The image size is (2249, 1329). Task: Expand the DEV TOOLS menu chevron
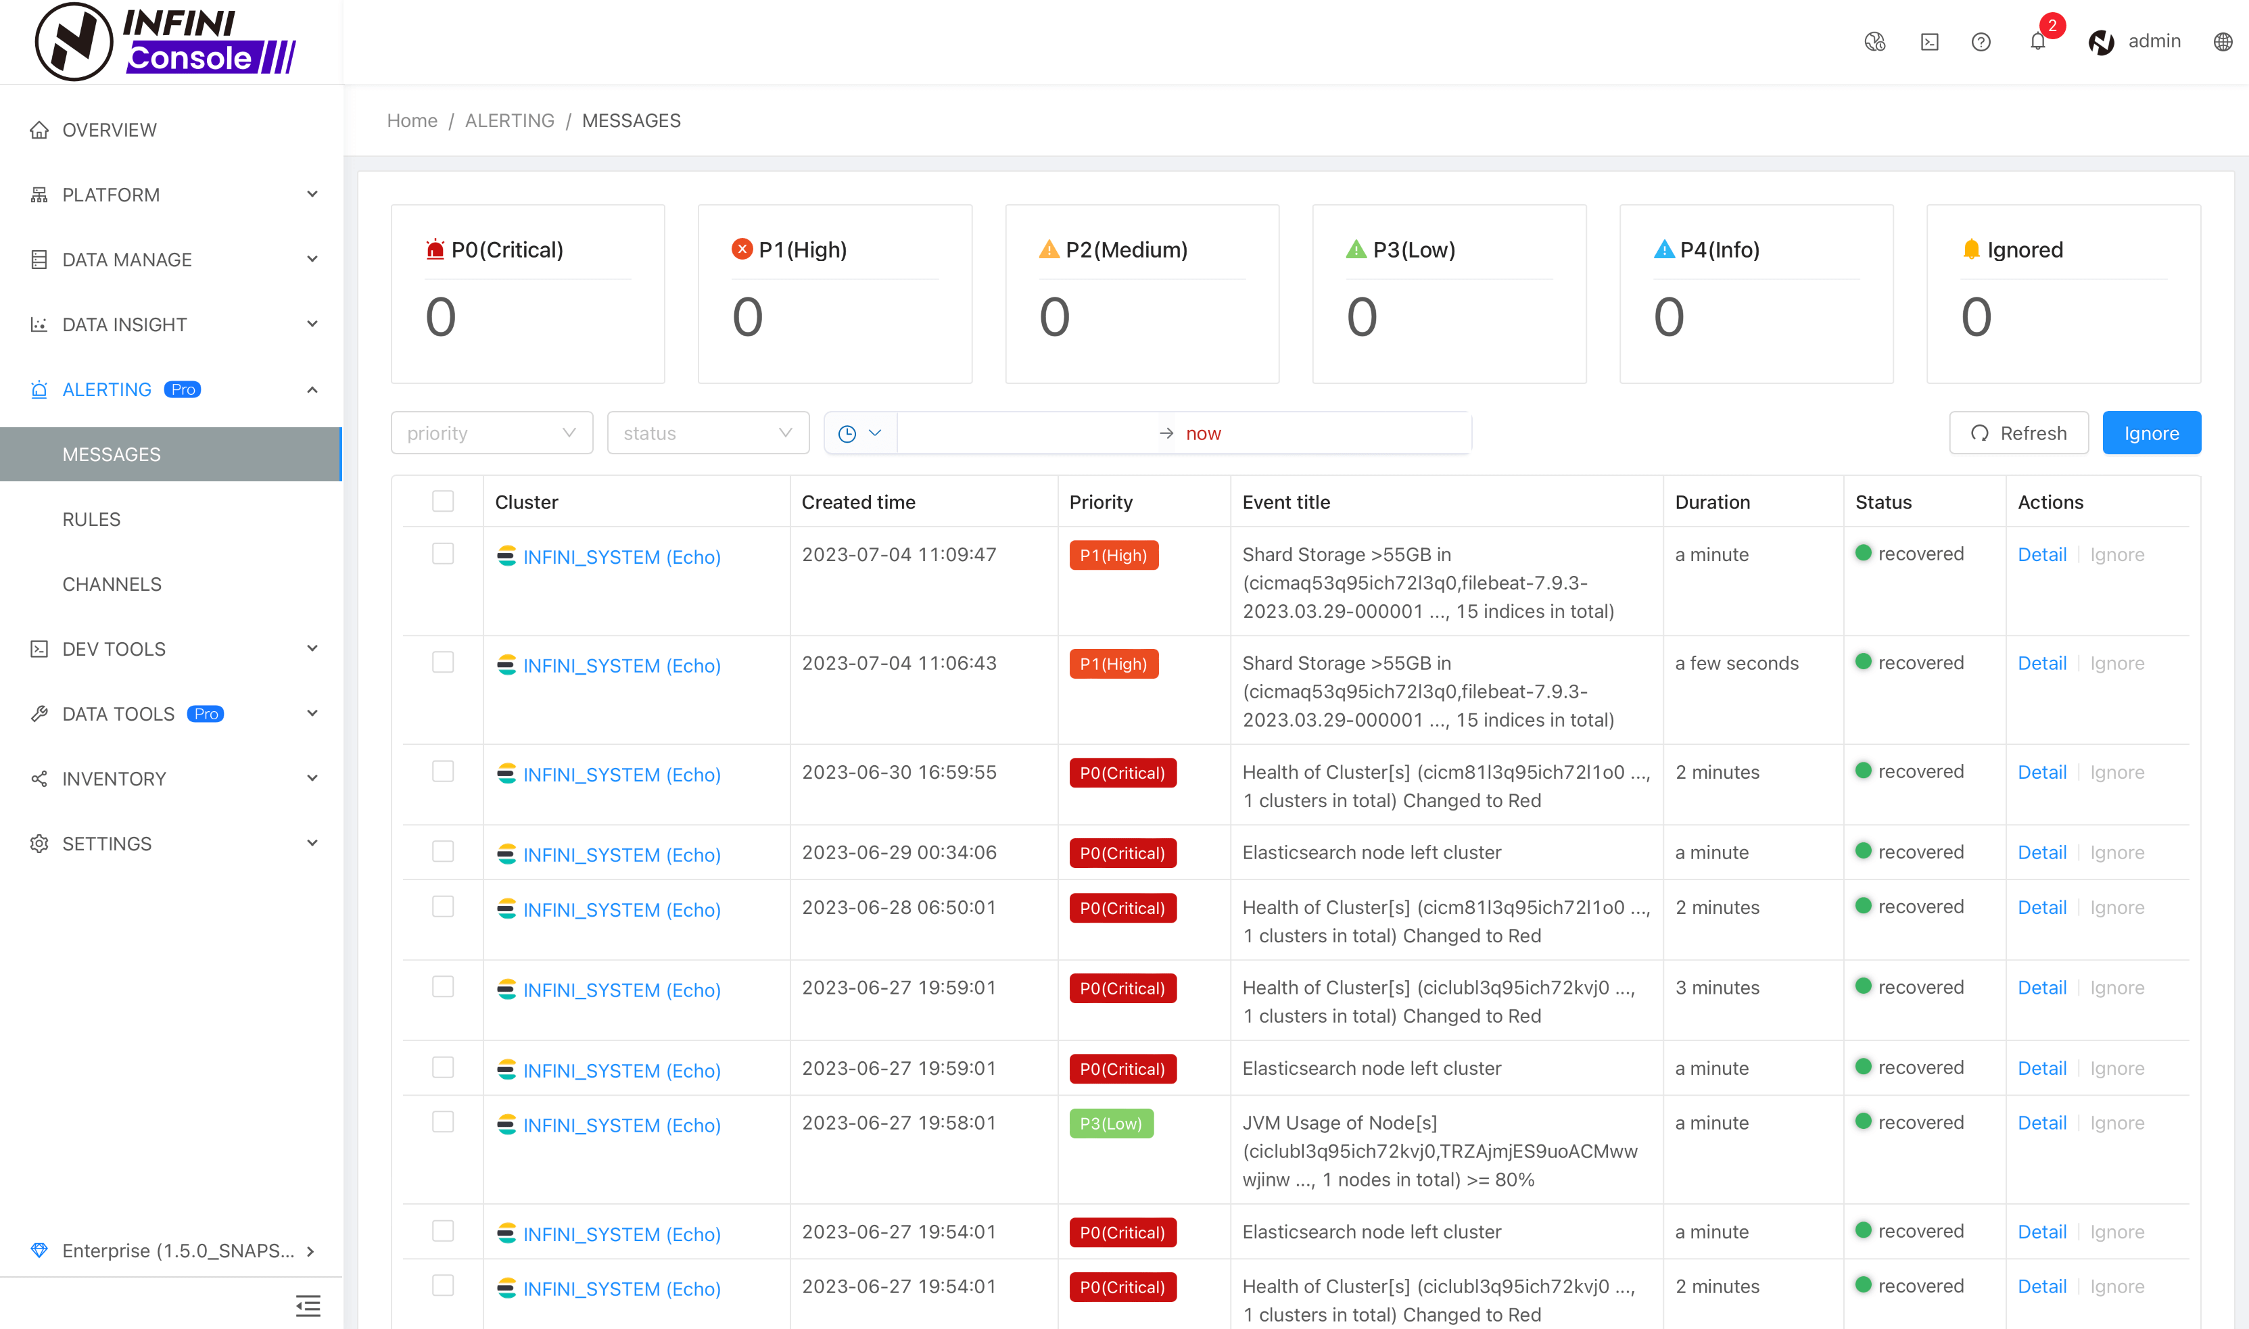[312, 649]
